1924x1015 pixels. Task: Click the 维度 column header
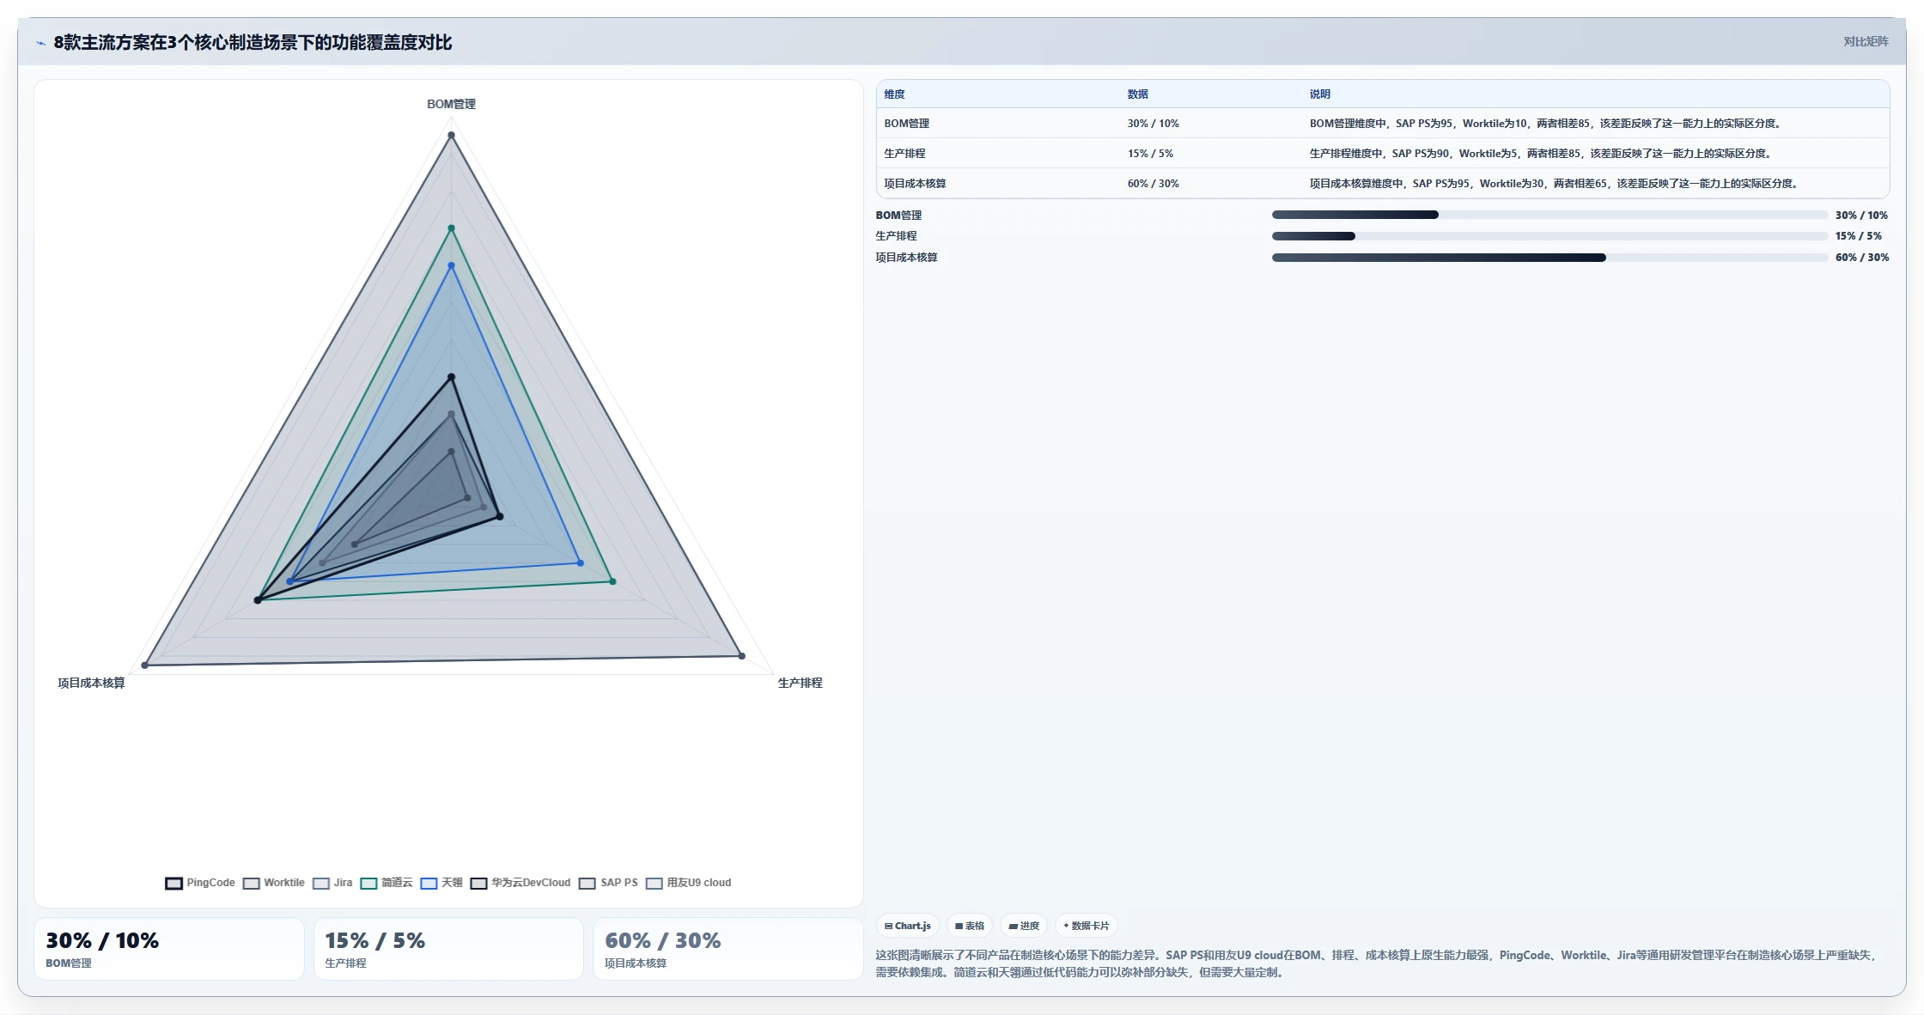pos(894,94)
